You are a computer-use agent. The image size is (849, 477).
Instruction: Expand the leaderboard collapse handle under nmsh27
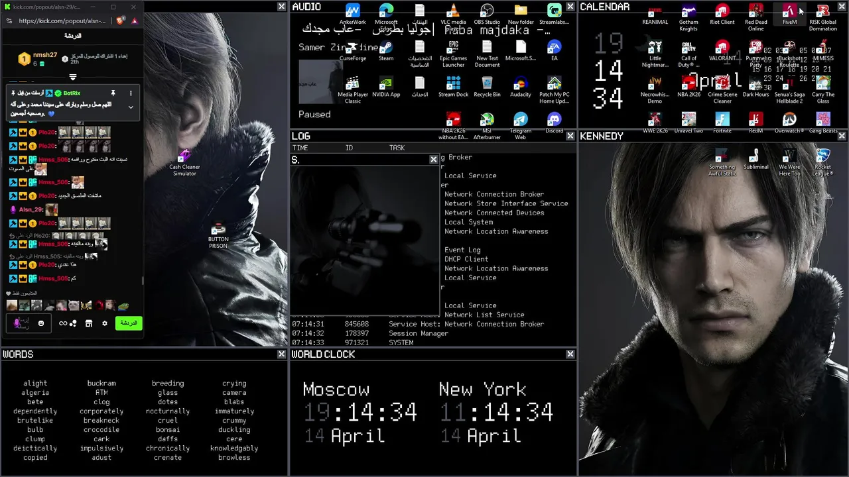(73, 78)
